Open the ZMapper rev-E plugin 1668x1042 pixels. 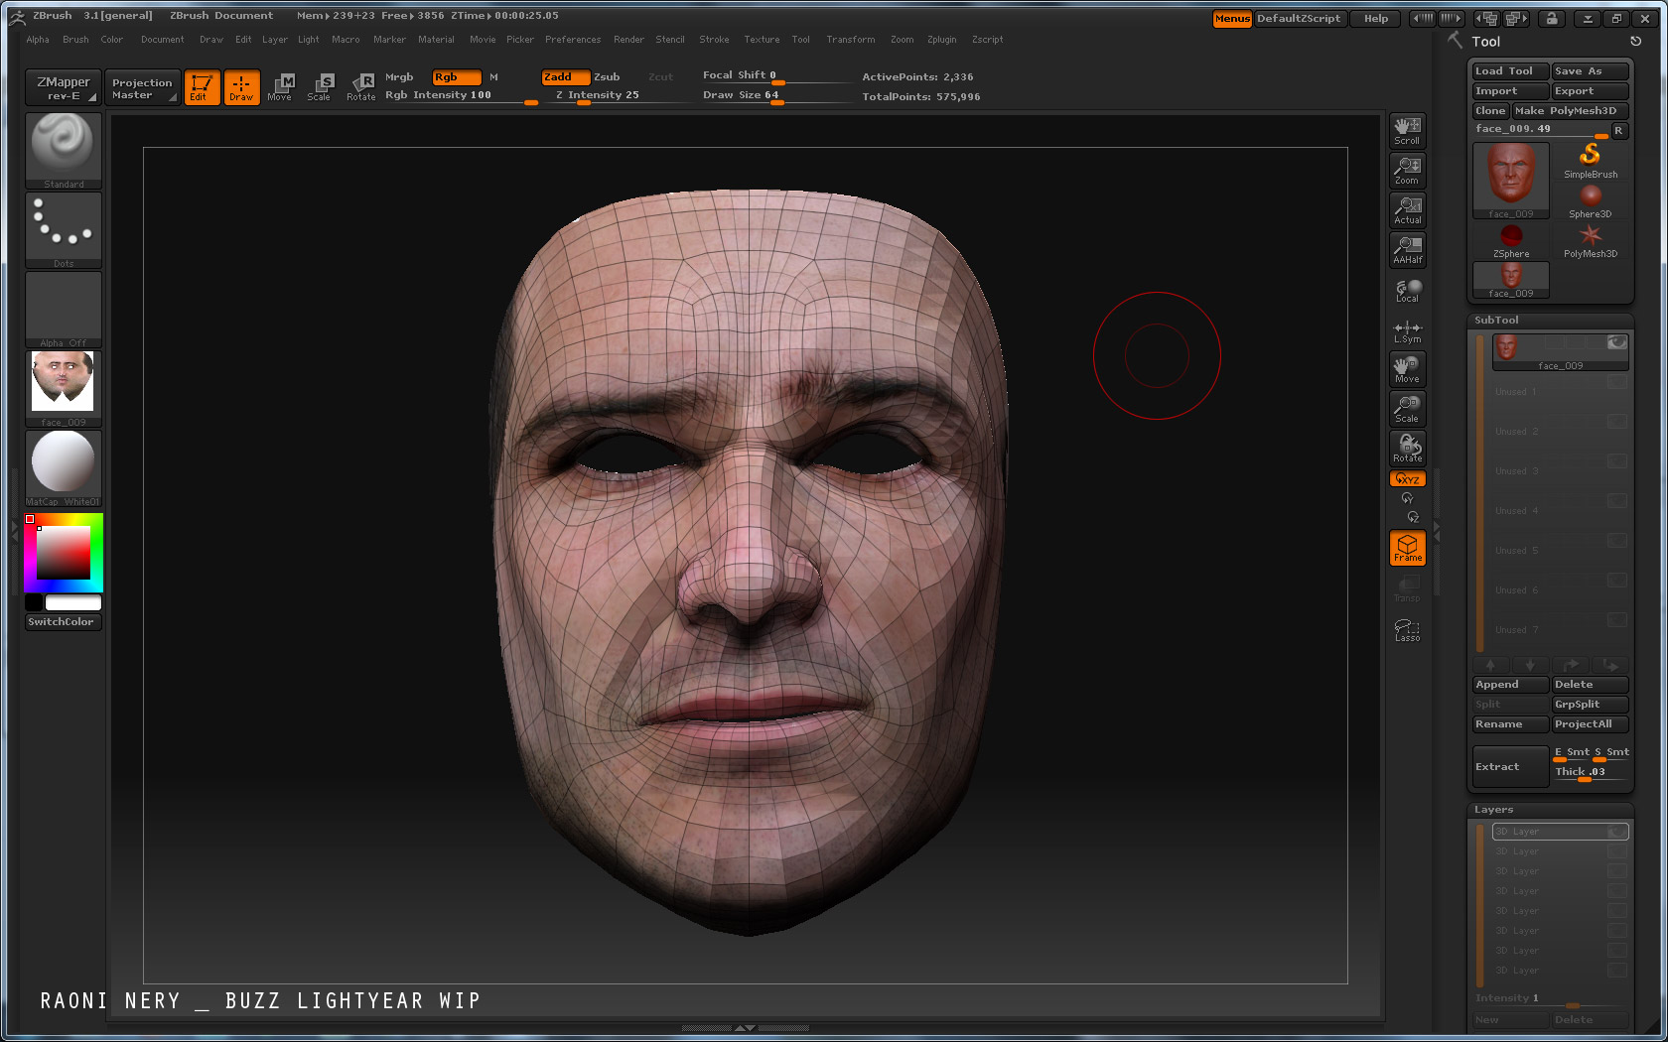63,88
